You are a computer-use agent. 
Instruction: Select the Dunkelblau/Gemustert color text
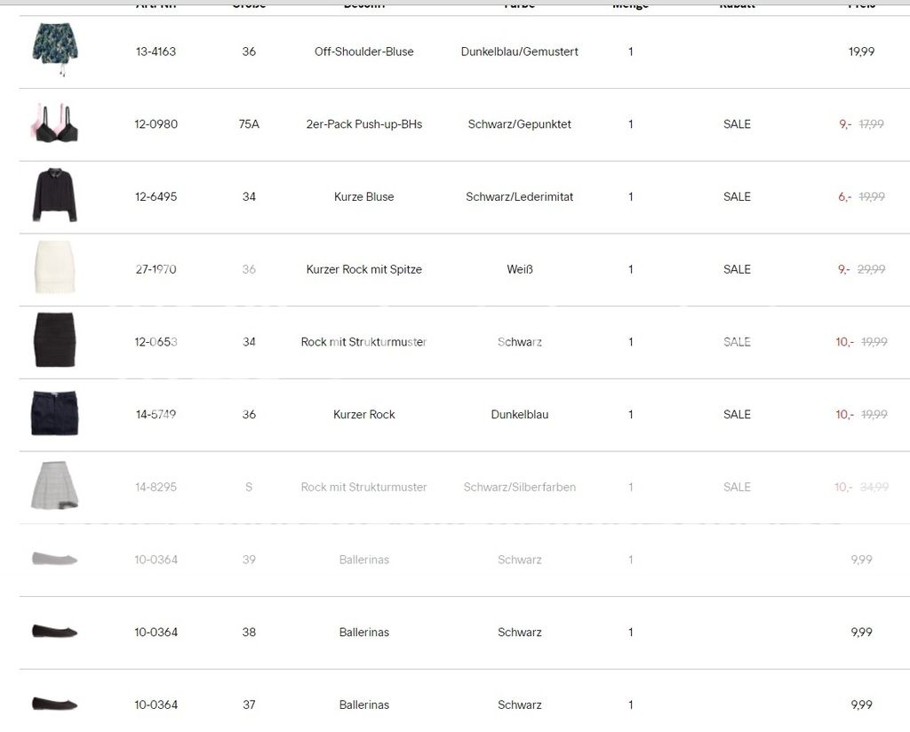point(519,52)
